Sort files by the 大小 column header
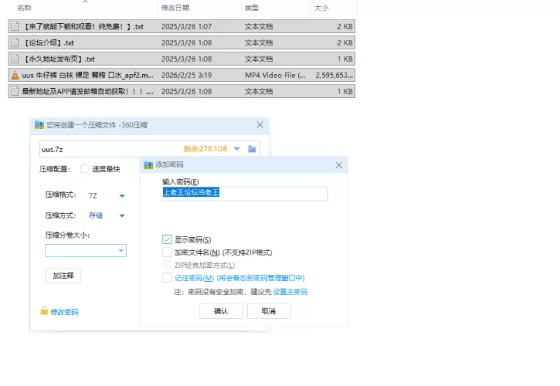 click(323, 8)
